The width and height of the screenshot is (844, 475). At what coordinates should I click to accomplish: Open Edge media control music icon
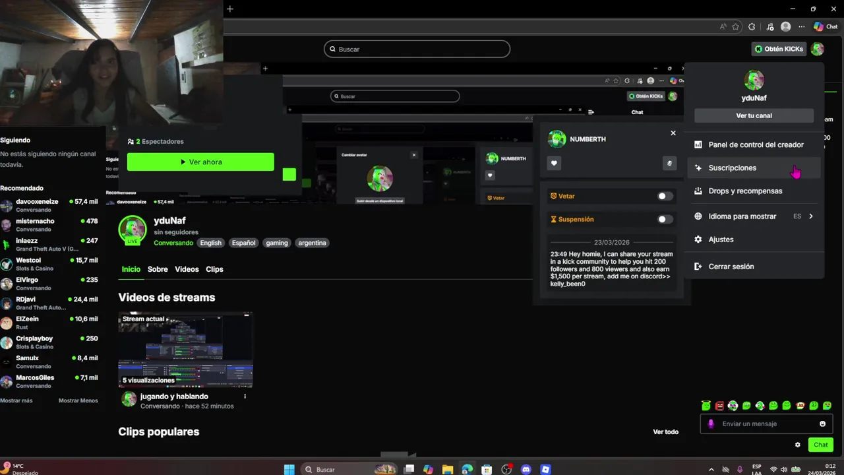point(769,27)
